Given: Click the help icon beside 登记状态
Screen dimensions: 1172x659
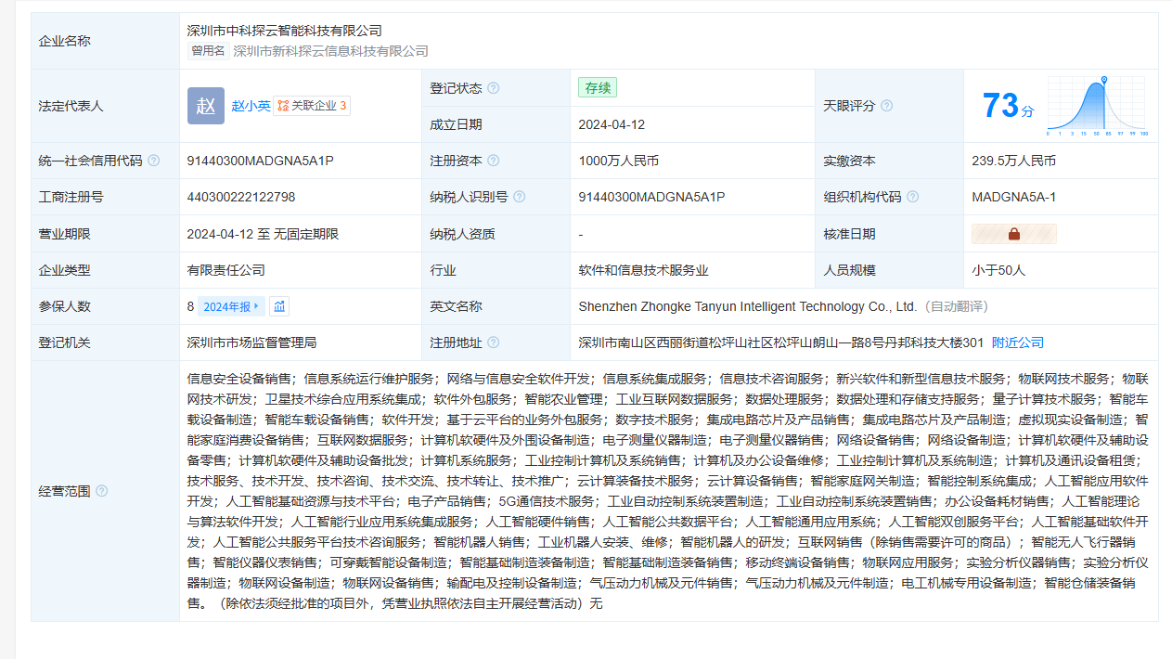Looking at the screenshot, I should pos(493,88).
